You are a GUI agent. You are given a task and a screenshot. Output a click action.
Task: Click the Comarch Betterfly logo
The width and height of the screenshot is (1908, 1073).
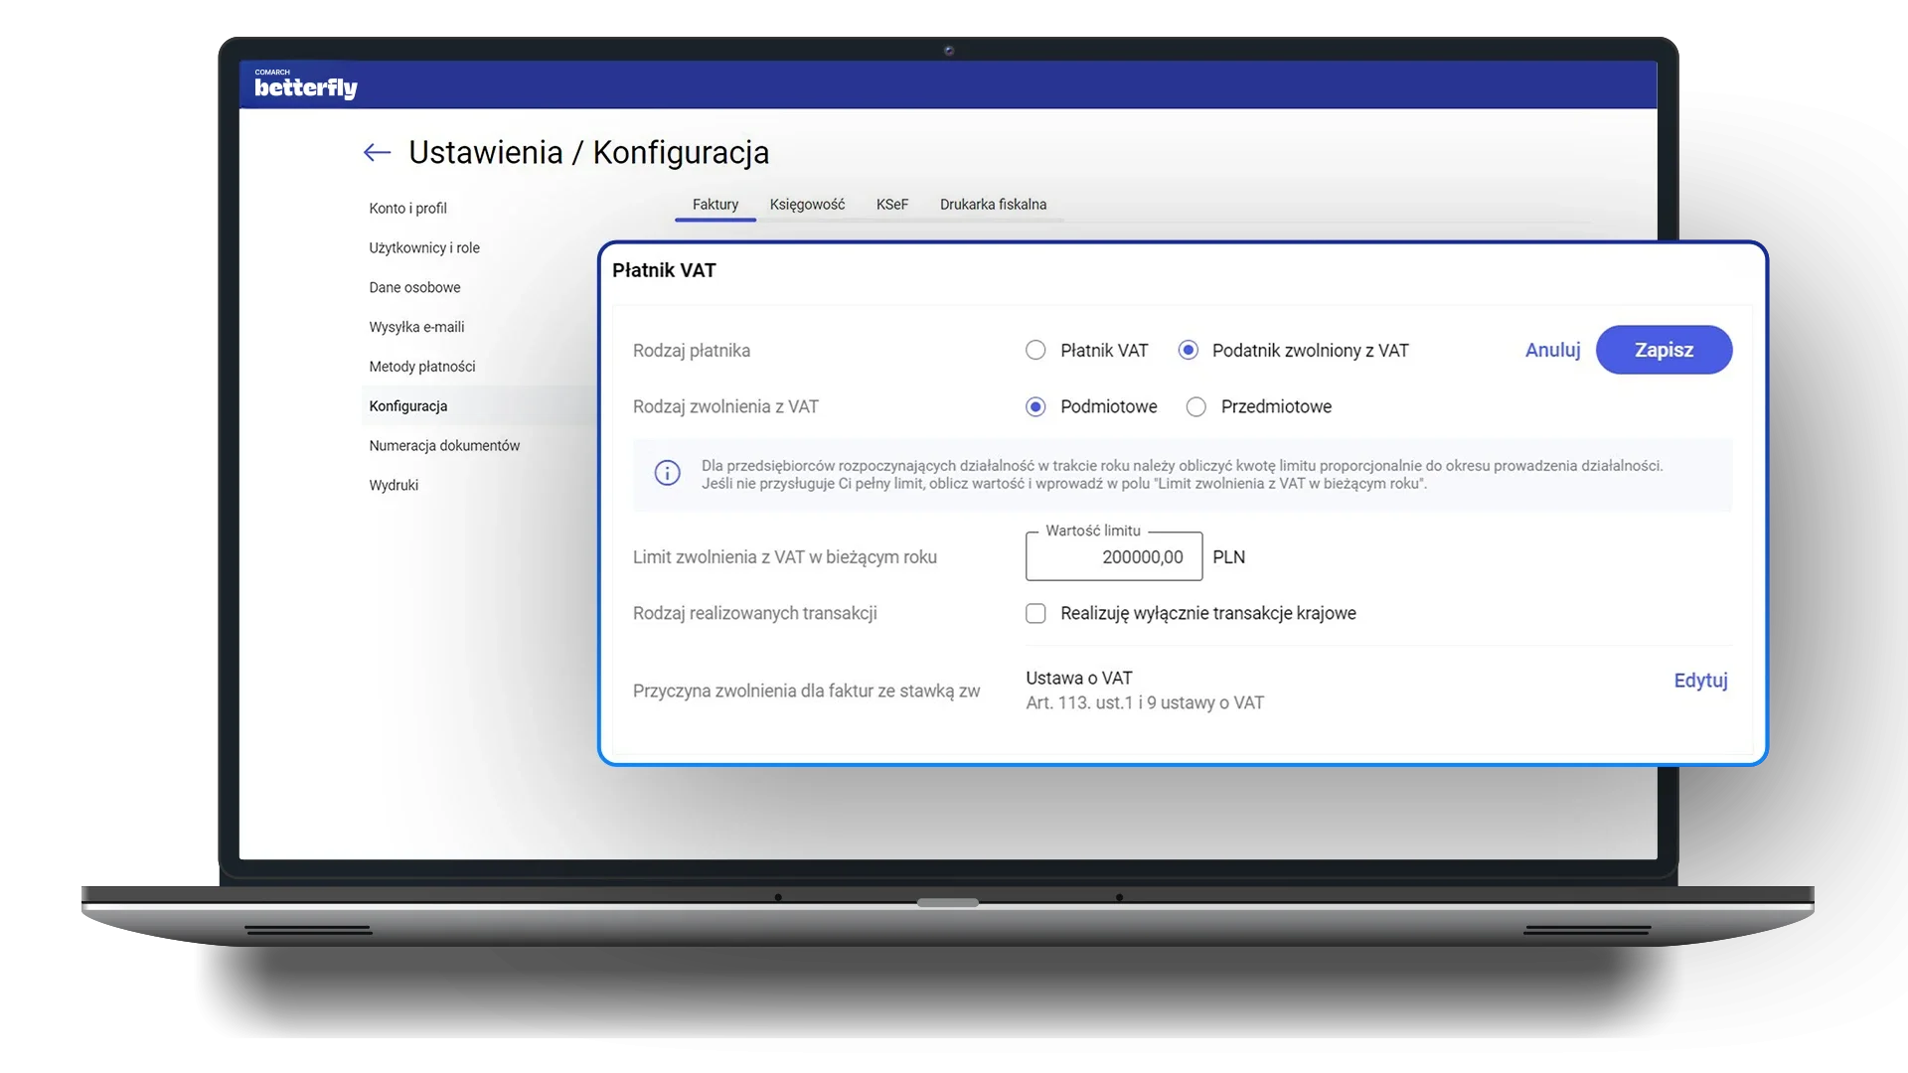click(x=306, y=85)
